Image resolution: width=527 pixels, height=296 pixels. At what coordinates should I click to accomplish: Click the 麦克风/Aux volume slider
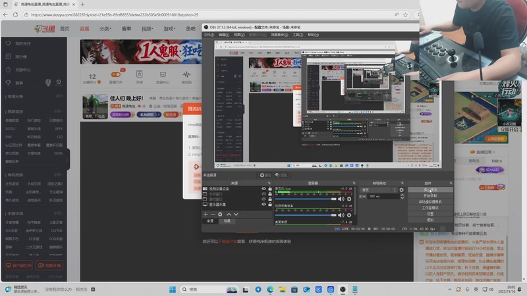[x=306, y=199]
